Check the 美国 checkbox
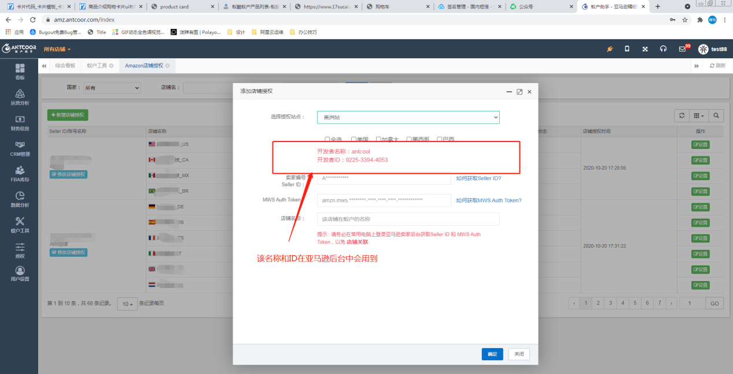The width and height of the screenshot is (733, 374). tap(353, 139)
